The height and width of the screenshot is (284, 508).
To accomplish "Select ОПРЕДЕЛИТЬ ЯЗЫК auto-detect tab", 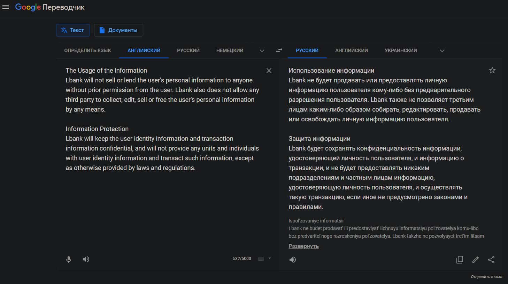I will point(87,50).
